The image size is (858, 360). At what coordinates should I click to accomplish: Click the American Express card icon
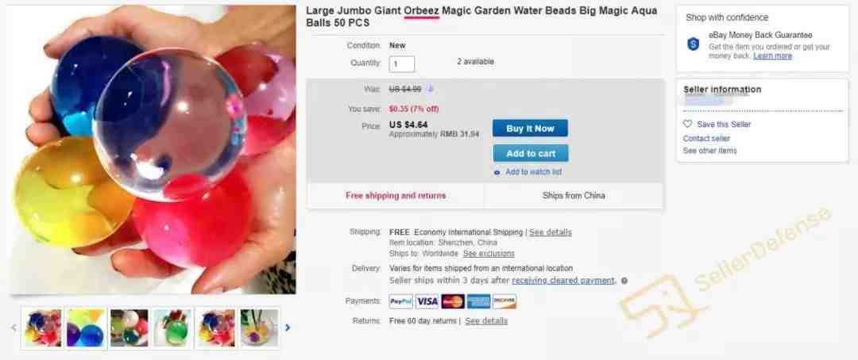click(x=479, y=301)
